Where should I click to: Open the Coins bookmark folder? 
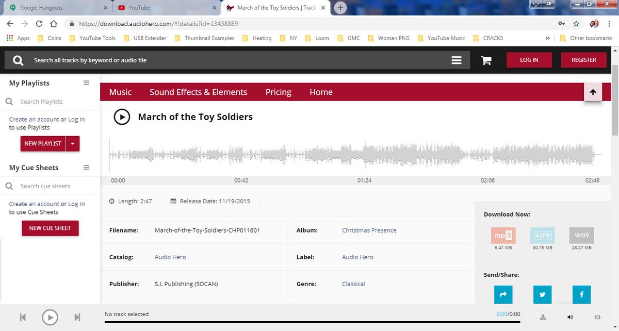click(x=49, y=38)
